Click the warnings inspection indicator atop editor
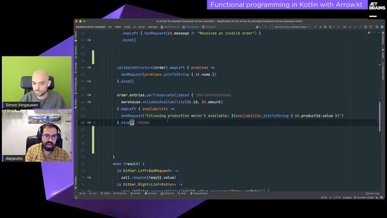Viewport: 387px width, 218px height. tap(370, 33)
